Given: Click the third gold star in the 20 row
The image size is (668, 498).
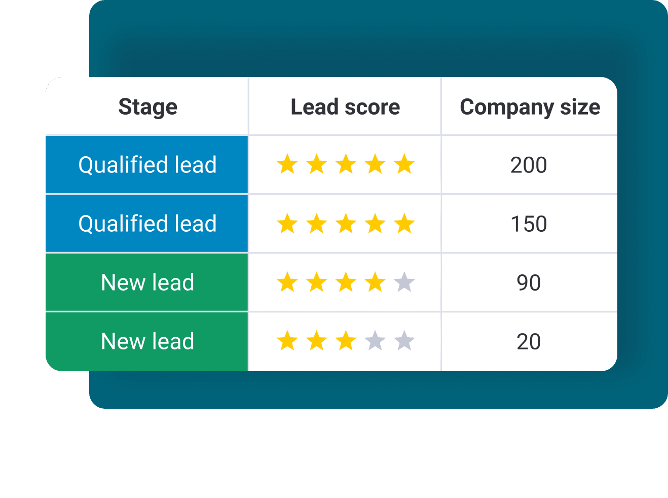Looking at the screenshot, I should point(346,341).
